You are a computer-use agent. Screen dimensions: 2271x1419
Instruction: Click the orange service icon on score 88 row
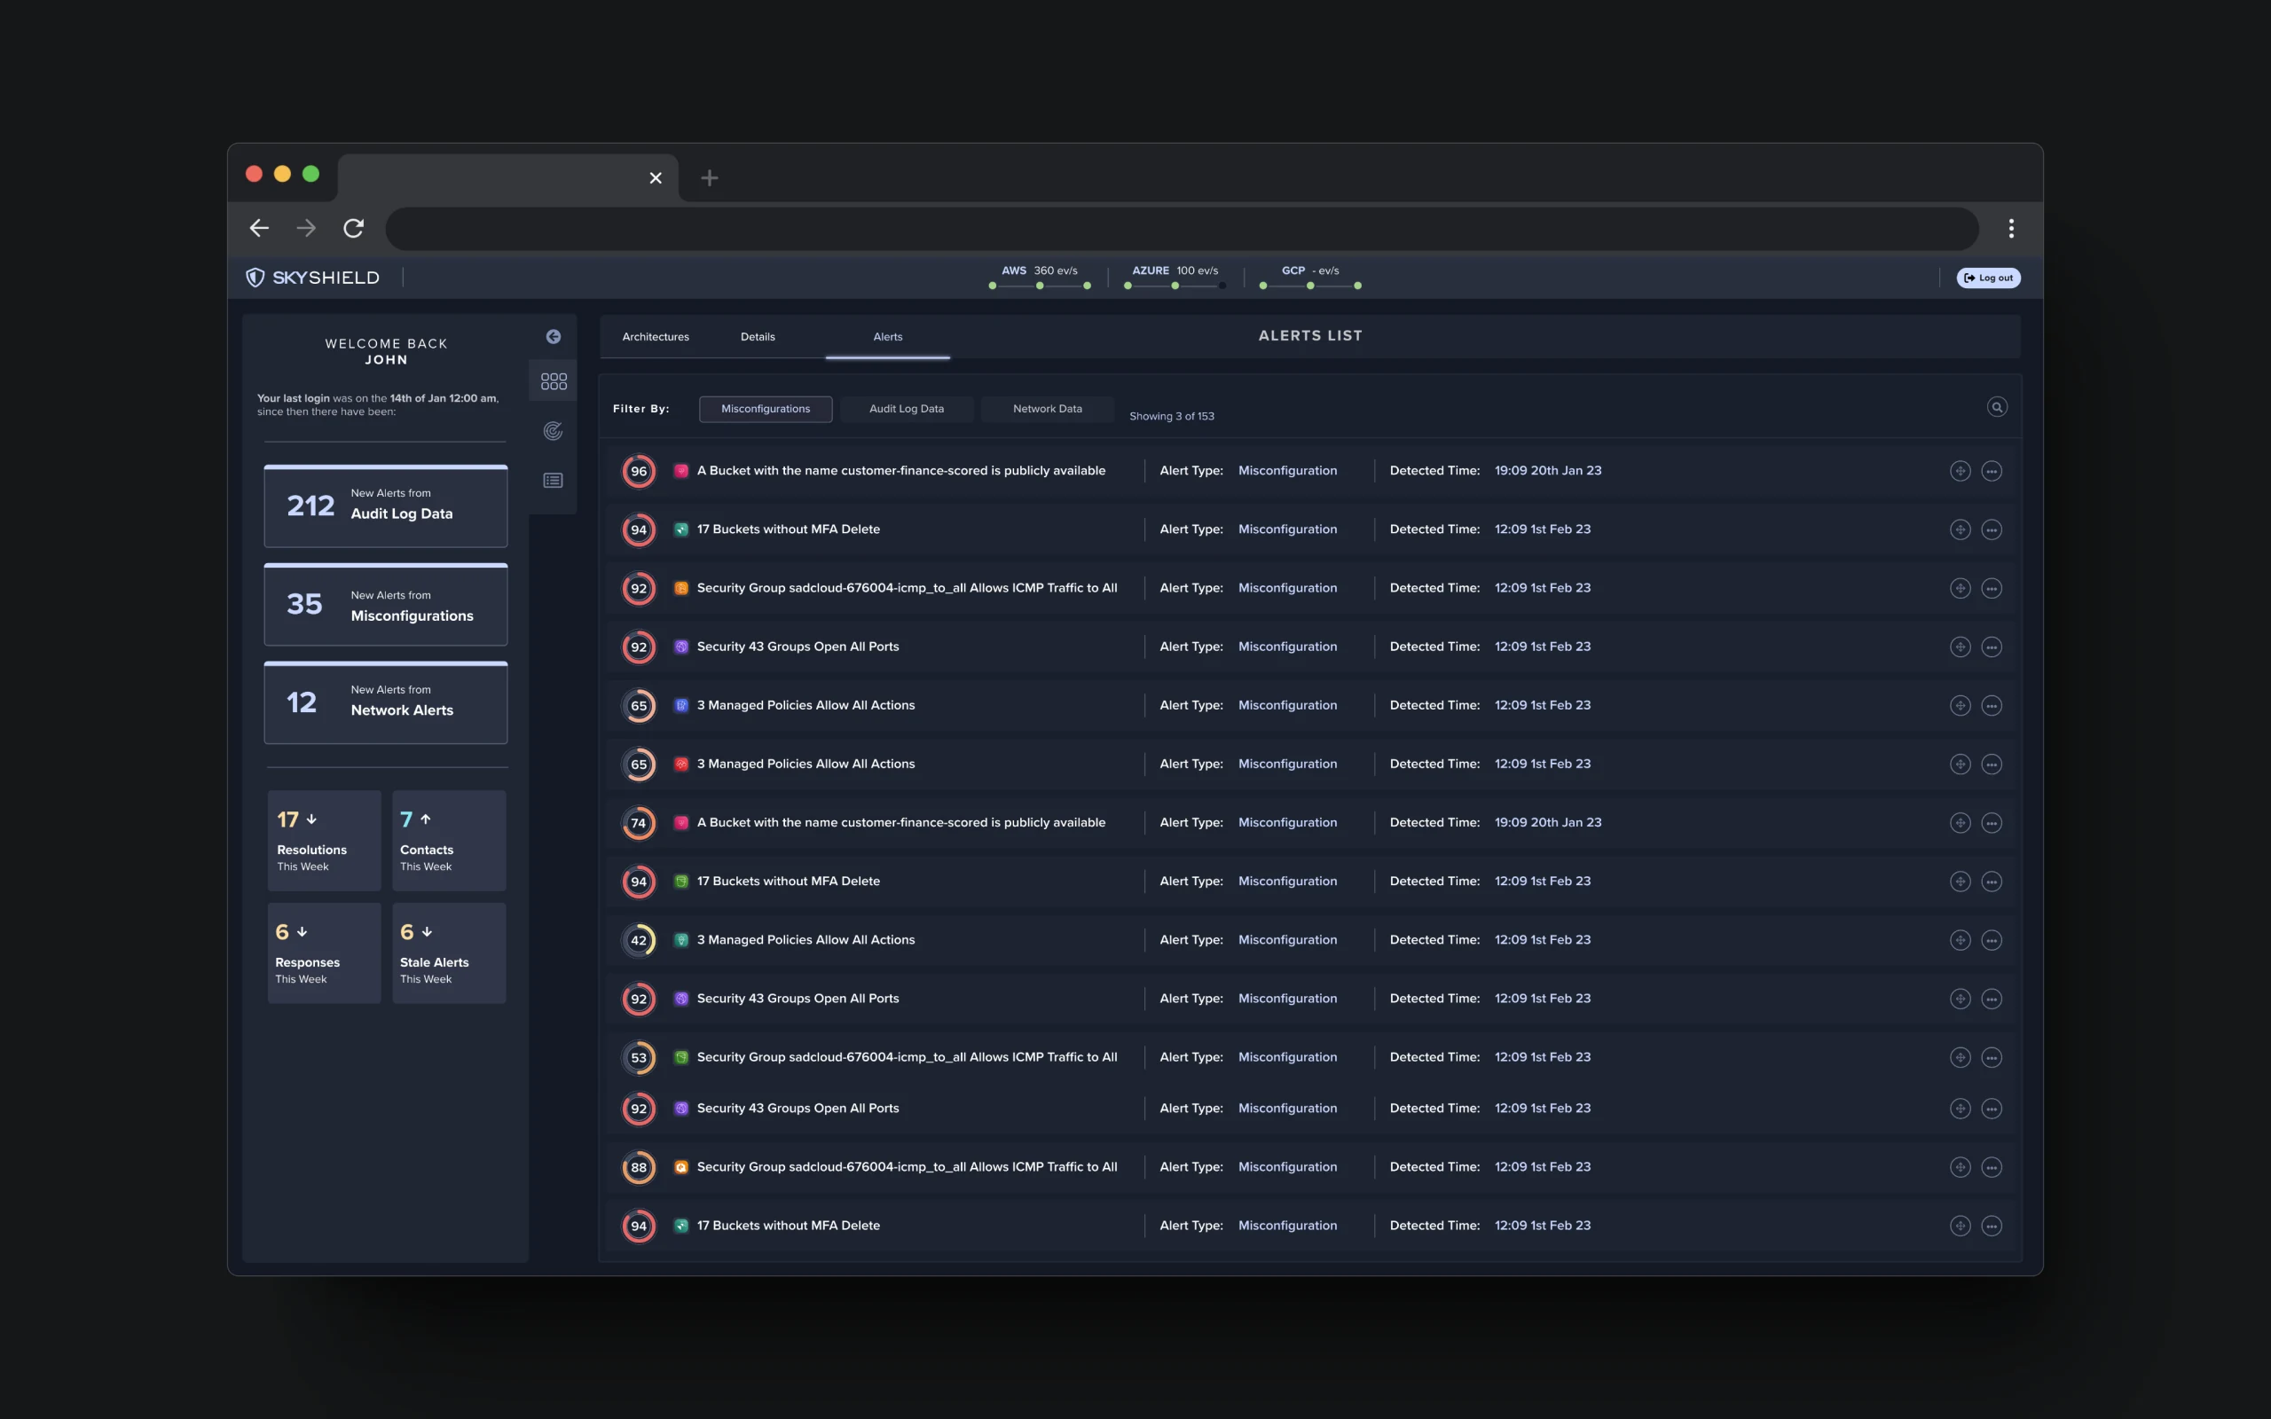pos(681,1167)
